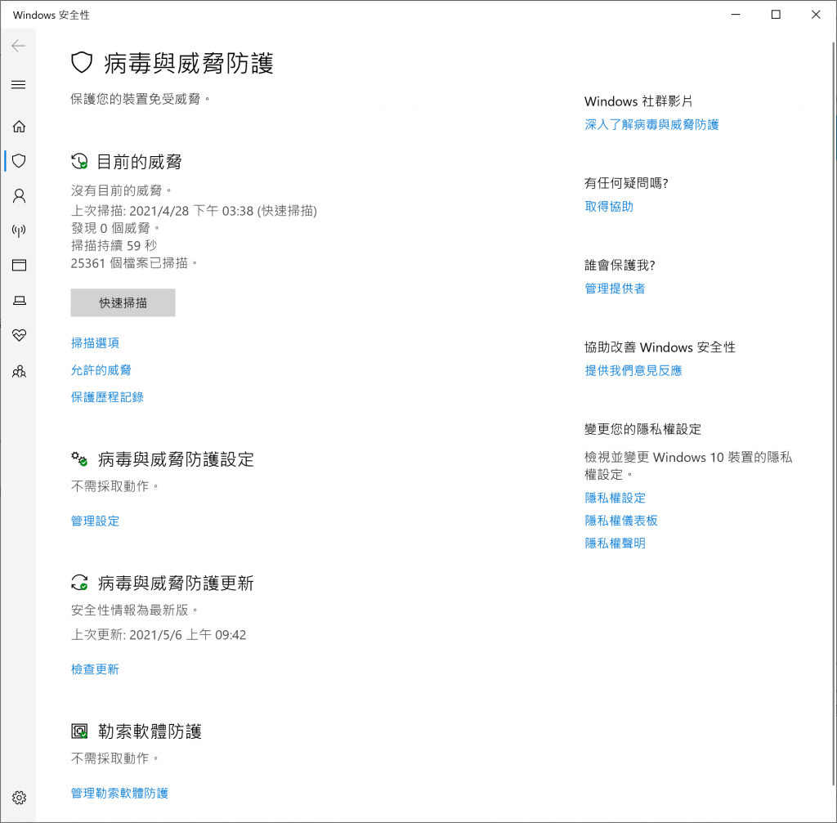Viewport: 837px width, 823px height.
Task: Open 隱私權儀表板 link
Action: [621, 521]
